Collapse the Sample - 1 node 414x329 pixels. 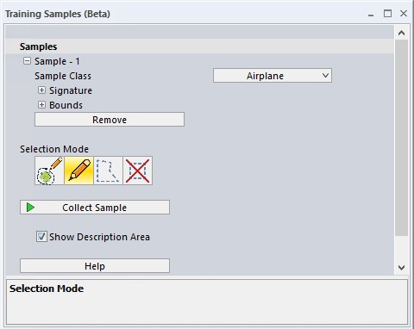pos(27,61)
